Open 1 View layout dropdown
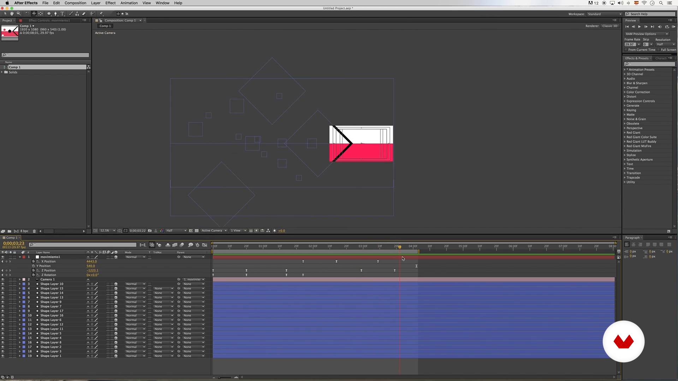Image resolution: width=678 pixels, height=381 pixels. coord(238,231)
